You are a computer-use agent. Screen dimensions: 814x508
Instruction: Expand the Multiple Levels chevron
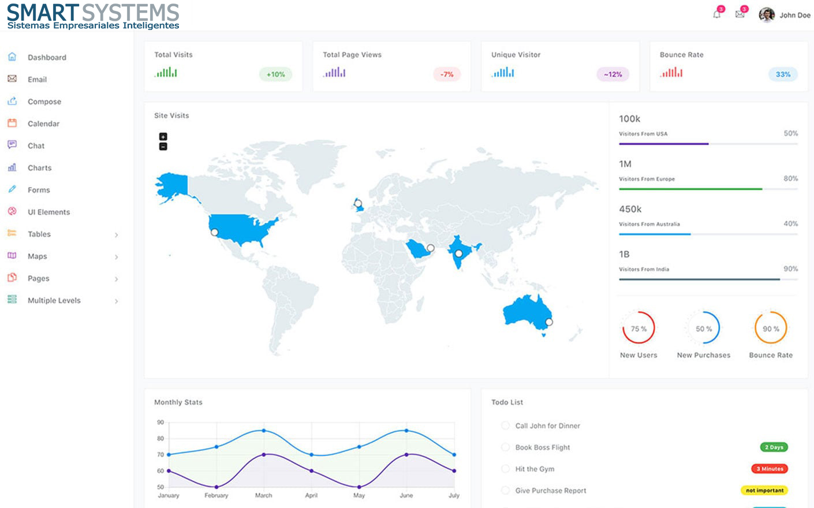click(116, 301)
